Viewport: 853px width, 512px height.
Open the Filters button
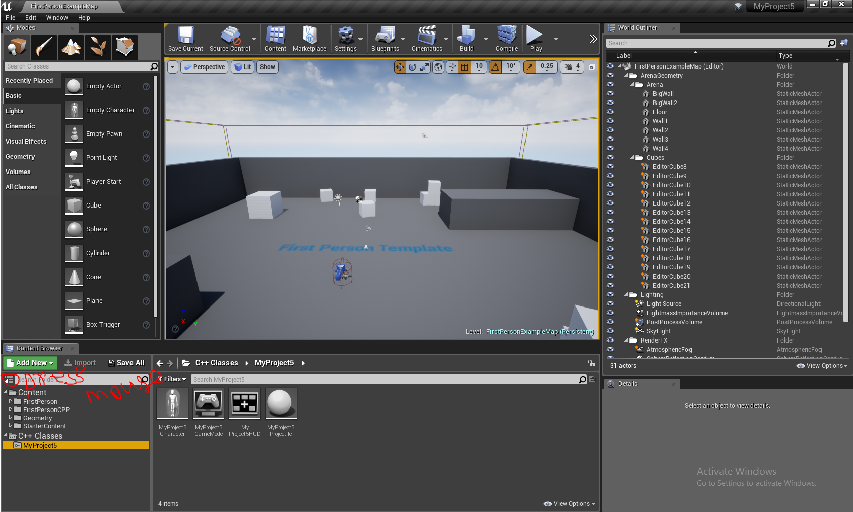coord(172,379)
